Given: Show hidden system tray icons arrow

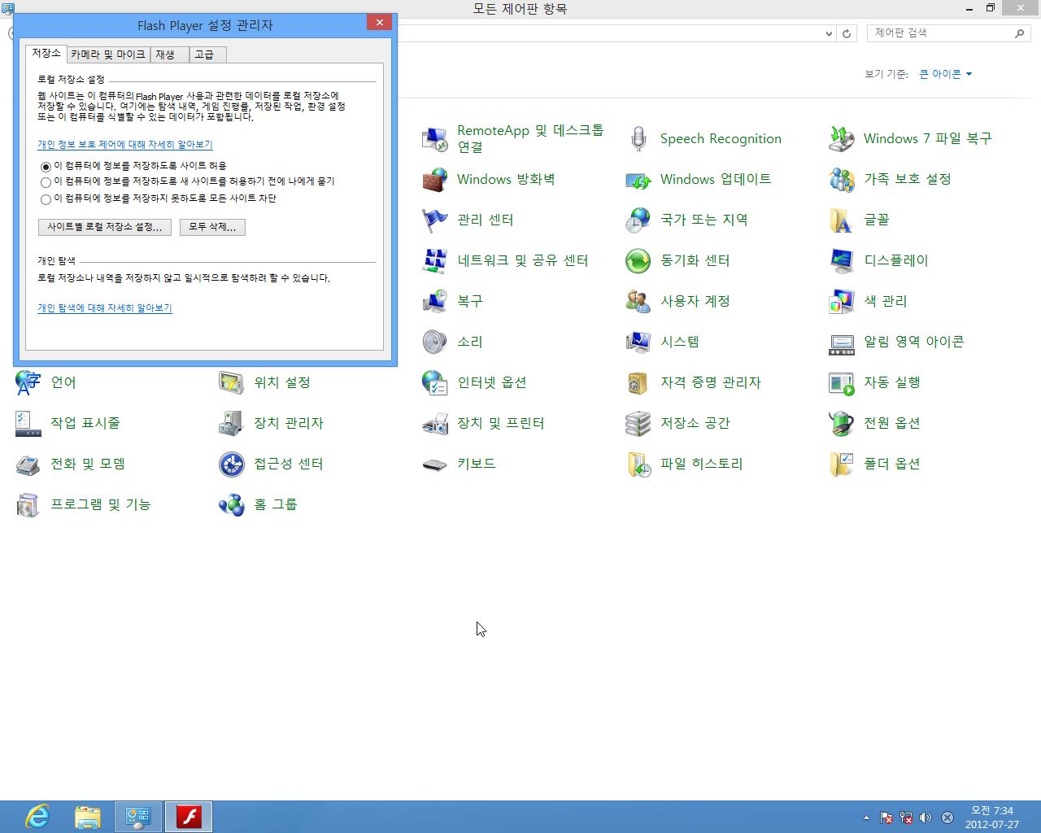Looking at the screenshot, I should pyautogui.click(x=866, y=818).
